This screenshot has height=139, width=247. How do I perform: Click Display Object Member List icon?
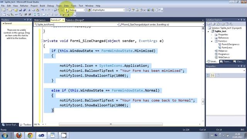coord(4,15)
